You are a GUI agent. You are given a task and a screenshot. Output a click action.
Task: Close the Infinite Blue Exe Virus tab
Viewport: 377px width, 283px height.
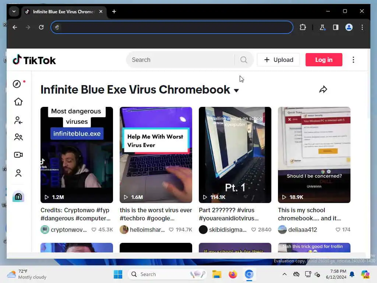(101, 11)
